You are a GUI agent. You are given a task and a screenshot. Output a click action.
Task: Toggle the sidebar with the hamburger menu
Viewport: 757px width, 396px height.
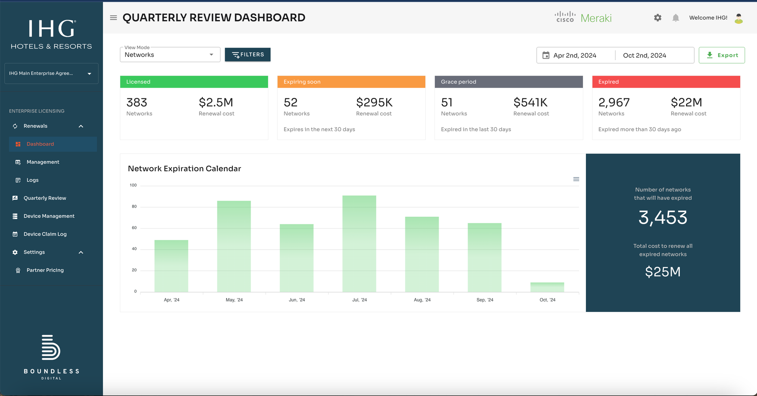click(113, 17)
